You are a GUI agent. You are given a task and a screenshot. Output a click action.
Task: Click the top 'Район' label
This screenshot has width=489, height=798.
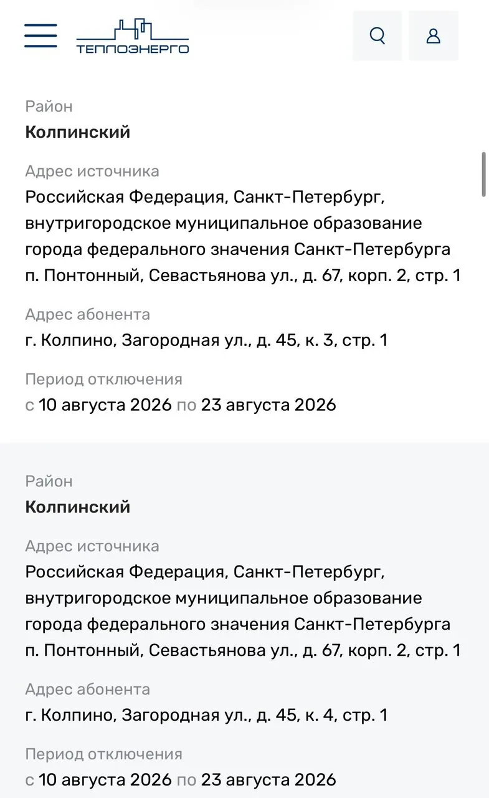pyautogui.click(x=49, y=107)
